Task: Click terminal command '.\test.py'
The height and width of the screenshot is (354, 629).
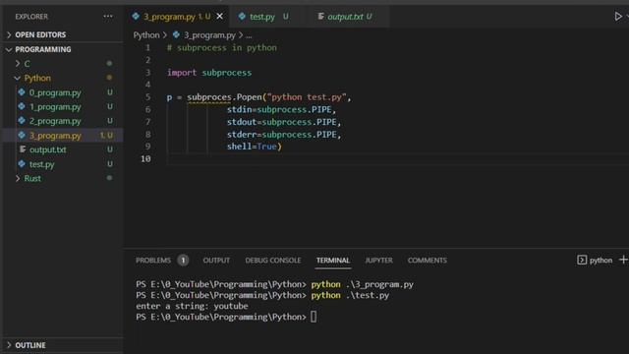Action: [367, 295]
